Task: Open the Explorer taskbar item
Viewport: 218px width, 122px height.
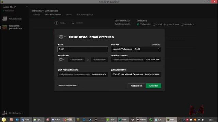Action: (38, 120)
